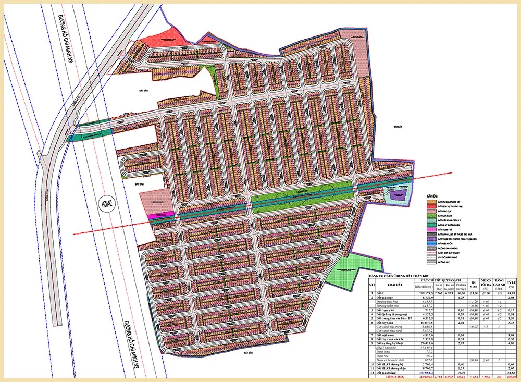521x382 pixels.
Task: Select the 'Đất mặt nước' row in table
Action: click(384, 335)
